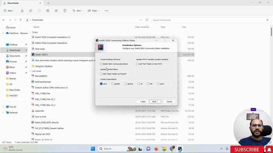Check the .kts association checkbox
273x153 pixels.
pyautogui.click(x=148, y=84)
